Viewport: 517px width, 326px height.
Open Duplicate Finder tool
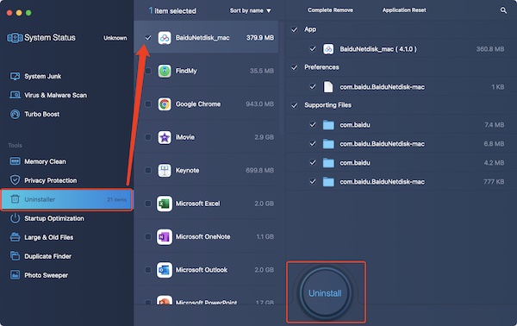(x=47, y=256)
